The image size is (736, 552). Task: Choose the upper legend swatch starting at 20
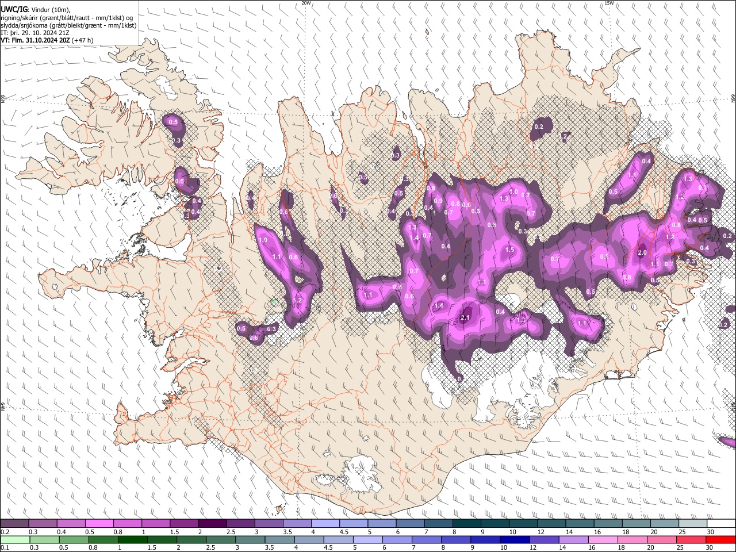coord(664,524)
